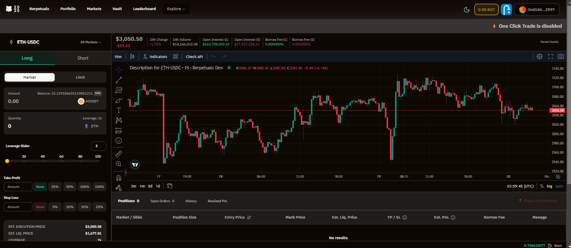The width and height of the screenshot is (571, 248).
Task: Open the Fibonacci retracement tool
Action: (119, 90)
